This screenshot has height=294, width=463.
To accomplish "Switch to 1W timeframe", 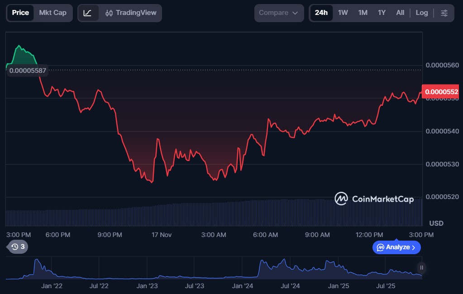I will (x=343, y=13).
